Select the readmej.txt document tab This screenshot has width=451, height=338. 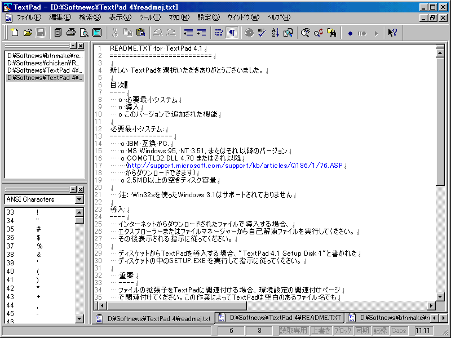[154, 318]
